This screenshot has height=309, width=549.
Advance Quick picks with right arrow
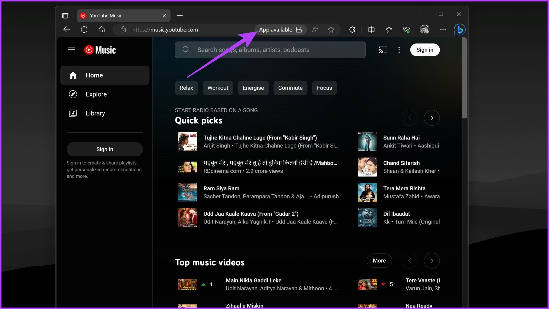click(432, 118)
